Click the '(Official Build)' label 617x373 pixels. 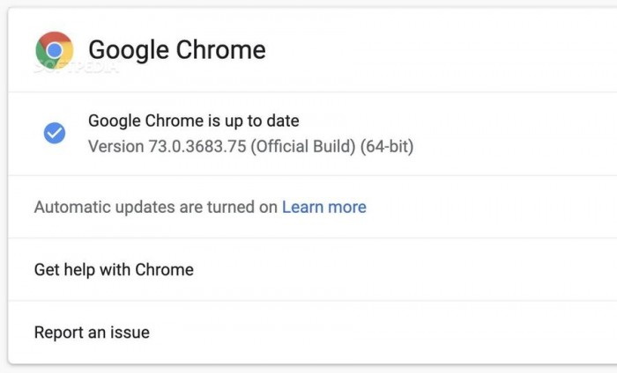pyautogui.click(x=303, y=146)
